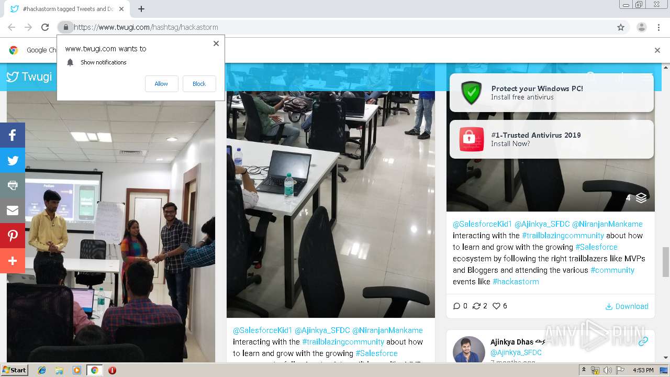Open @SalesforceKid1 mention in middle tweet
The image size is (670, 377).
pyautogui.click(x=262, y=330)
